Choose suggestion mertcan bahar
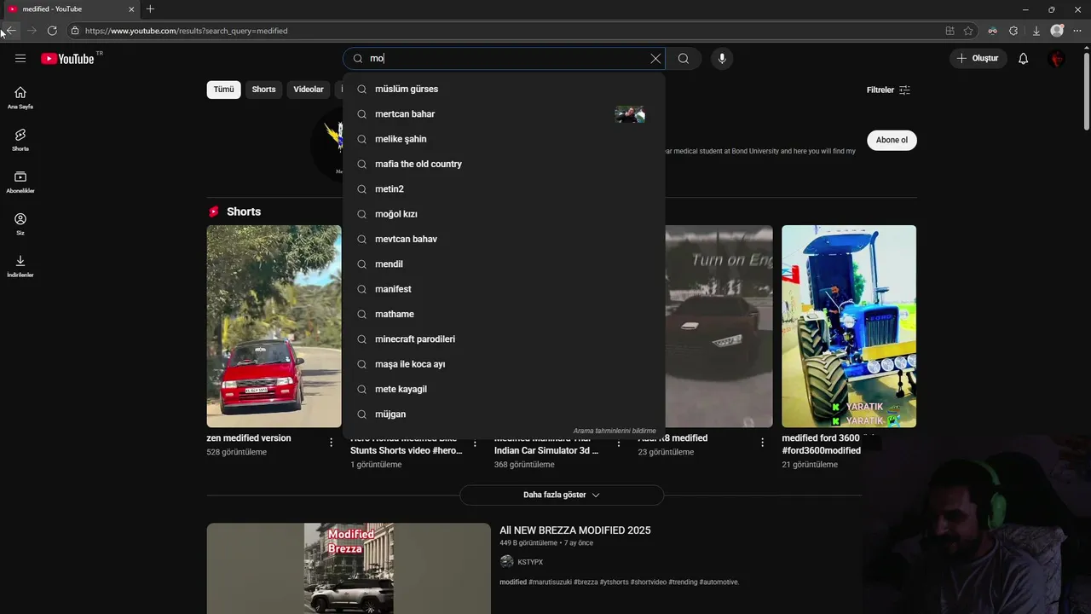 coord(504,114)
